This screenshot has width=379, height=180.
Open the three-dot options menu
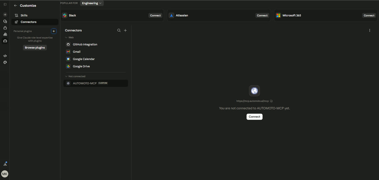coord(370,30)
